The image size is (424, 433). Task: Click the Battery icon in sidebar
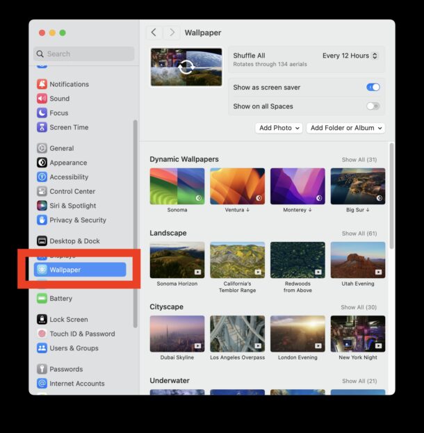pos(42,299)
